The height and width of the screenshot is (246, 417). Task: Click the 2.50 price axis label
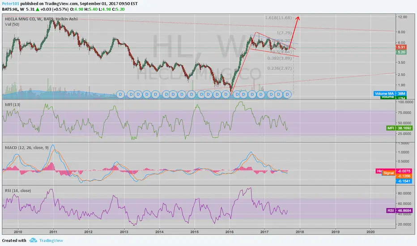[x=401, y=75]
